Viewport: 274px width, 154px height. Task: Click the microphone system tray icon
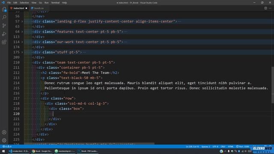point(229,151)
